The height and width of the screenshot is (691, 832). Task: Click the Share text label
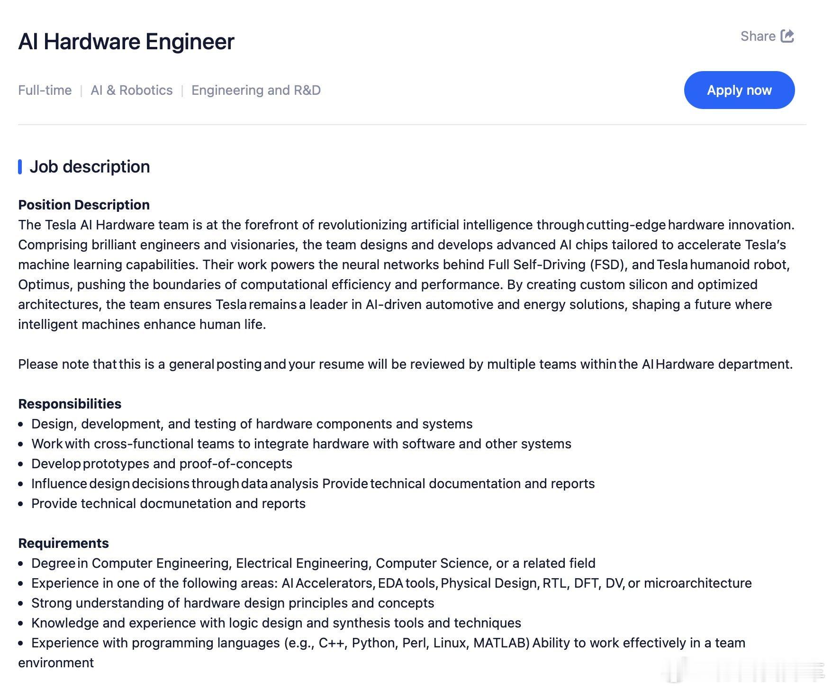coord(758,36)
